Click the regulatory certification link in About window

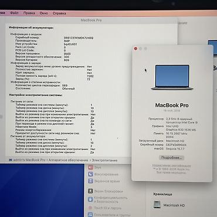(x=171, y=165)
